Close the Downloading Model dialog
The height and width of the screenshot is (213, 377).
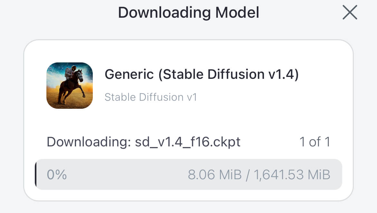click(x=350, y=13)
